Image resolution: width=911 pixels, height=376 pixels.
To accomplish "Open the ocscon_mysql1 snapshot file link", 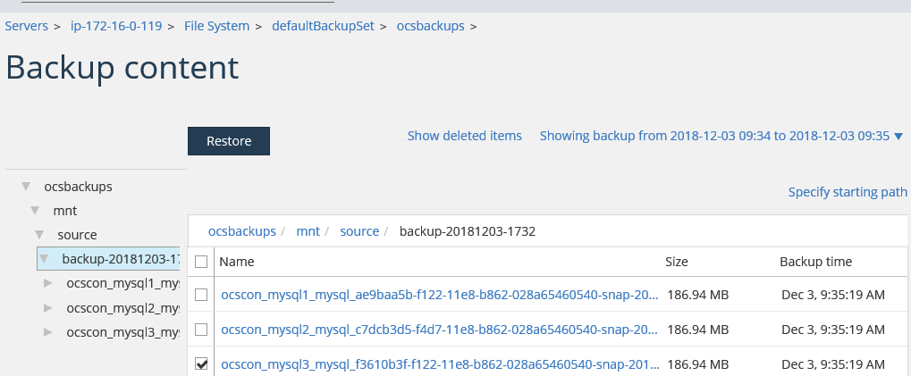I will [439, 294].
